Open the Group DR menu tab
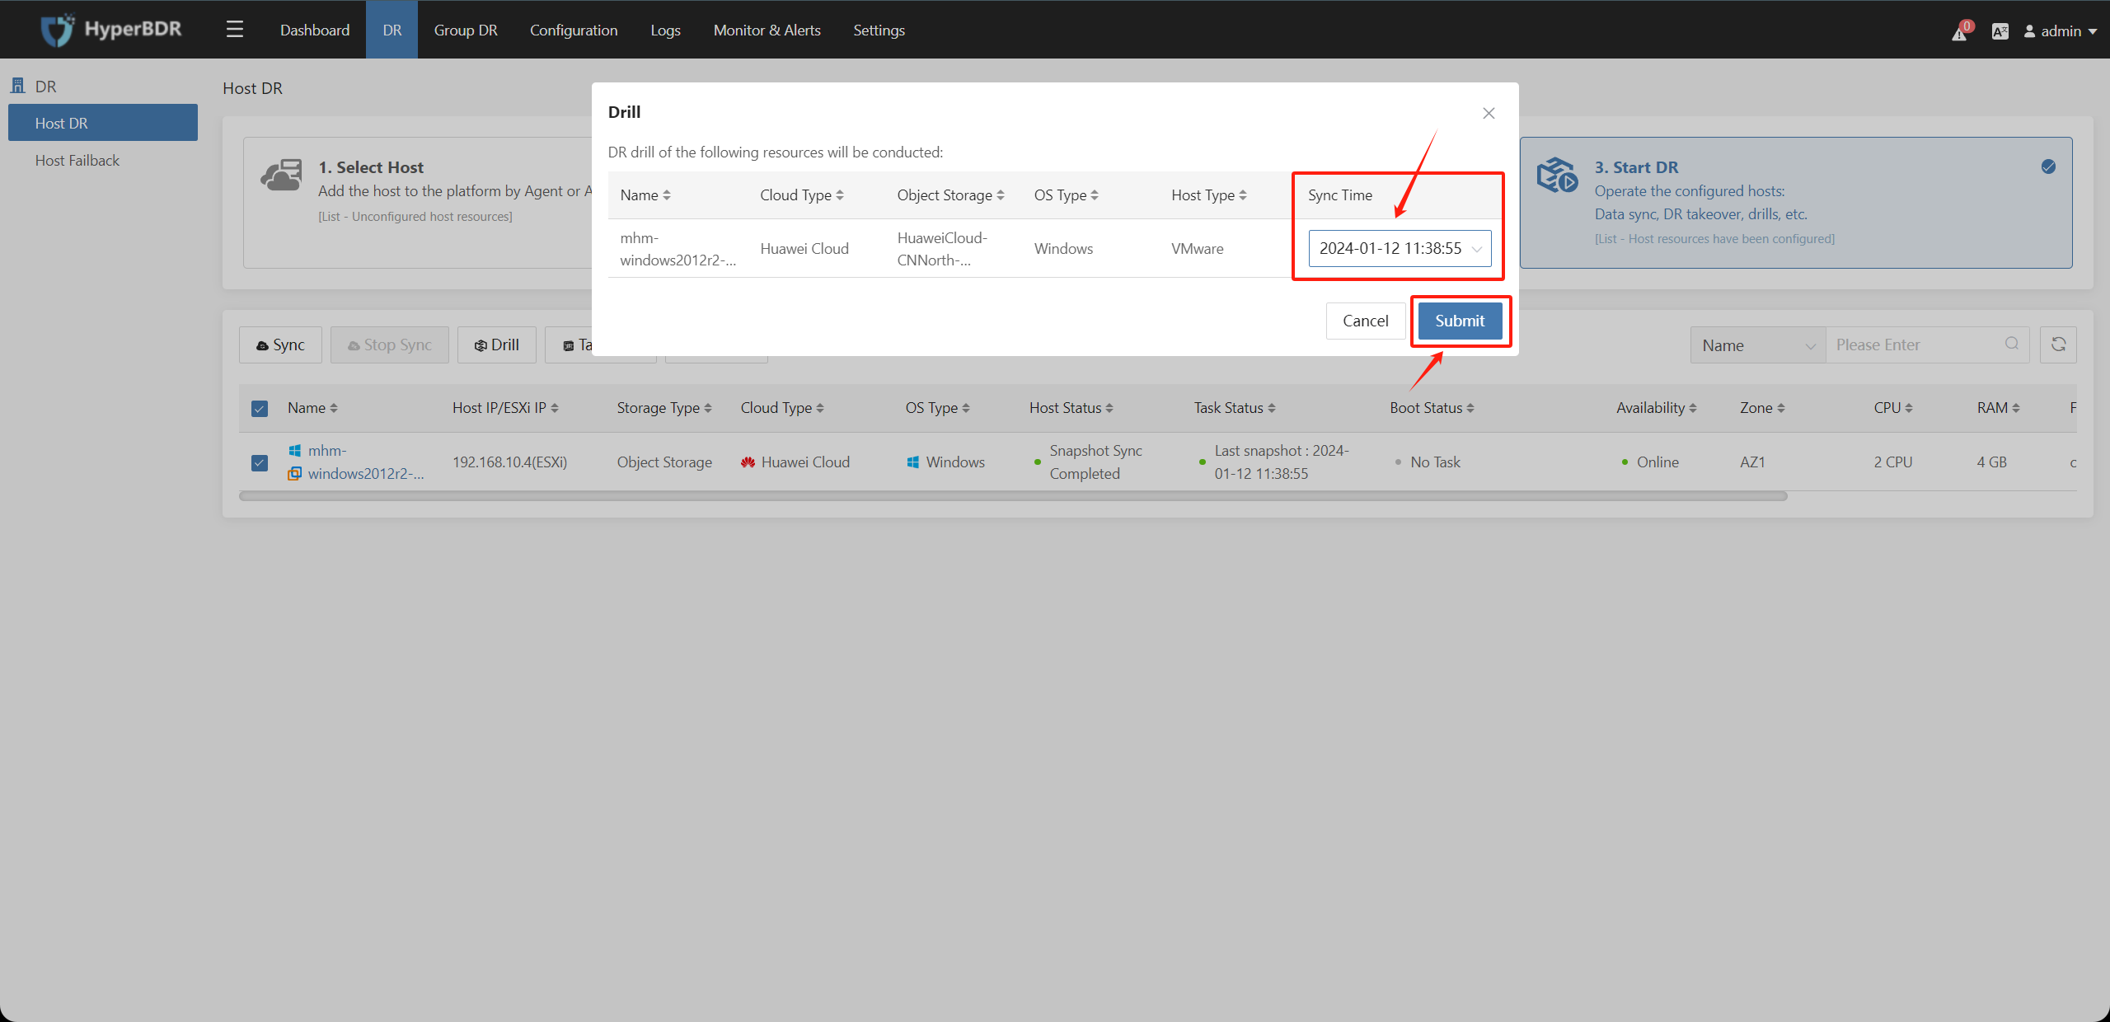This screenshot has height=1022, width=2110. tap(467, 30)
